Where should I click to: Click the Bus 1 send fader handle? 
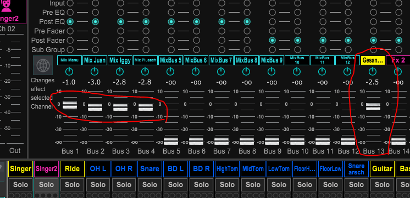tap(70, 105)
